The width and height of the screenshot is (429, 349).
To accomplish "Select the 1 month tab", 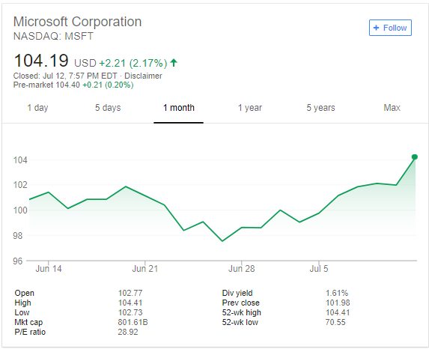I will click(179, 108).
